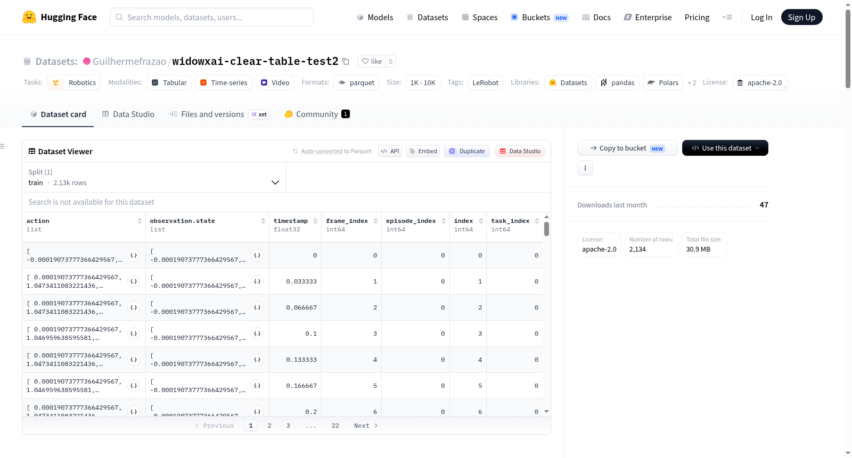Expand the Split train dropdown
Viewport: 852px width, 458px height.
click(x=154, y=177)
